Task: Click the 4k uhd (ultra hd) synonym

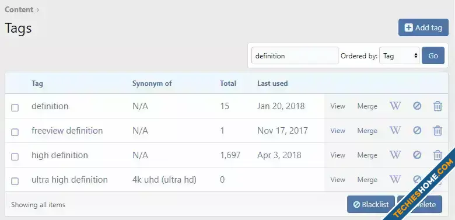Action: [x=164, y=180]
